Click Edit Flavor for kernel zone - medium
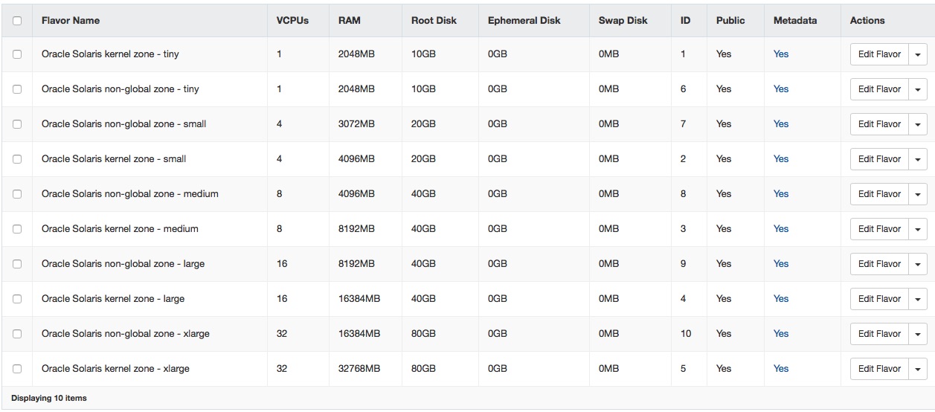Screen dimensions: 935x412 pyautogui.click(x=879, y=229)
